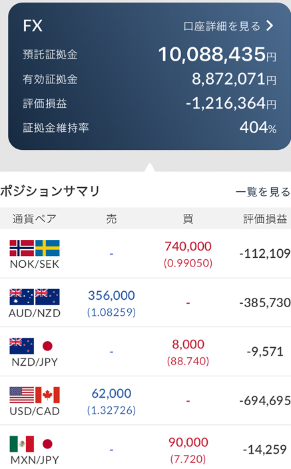Tap the Canada flag icon

tap(47, 395)
